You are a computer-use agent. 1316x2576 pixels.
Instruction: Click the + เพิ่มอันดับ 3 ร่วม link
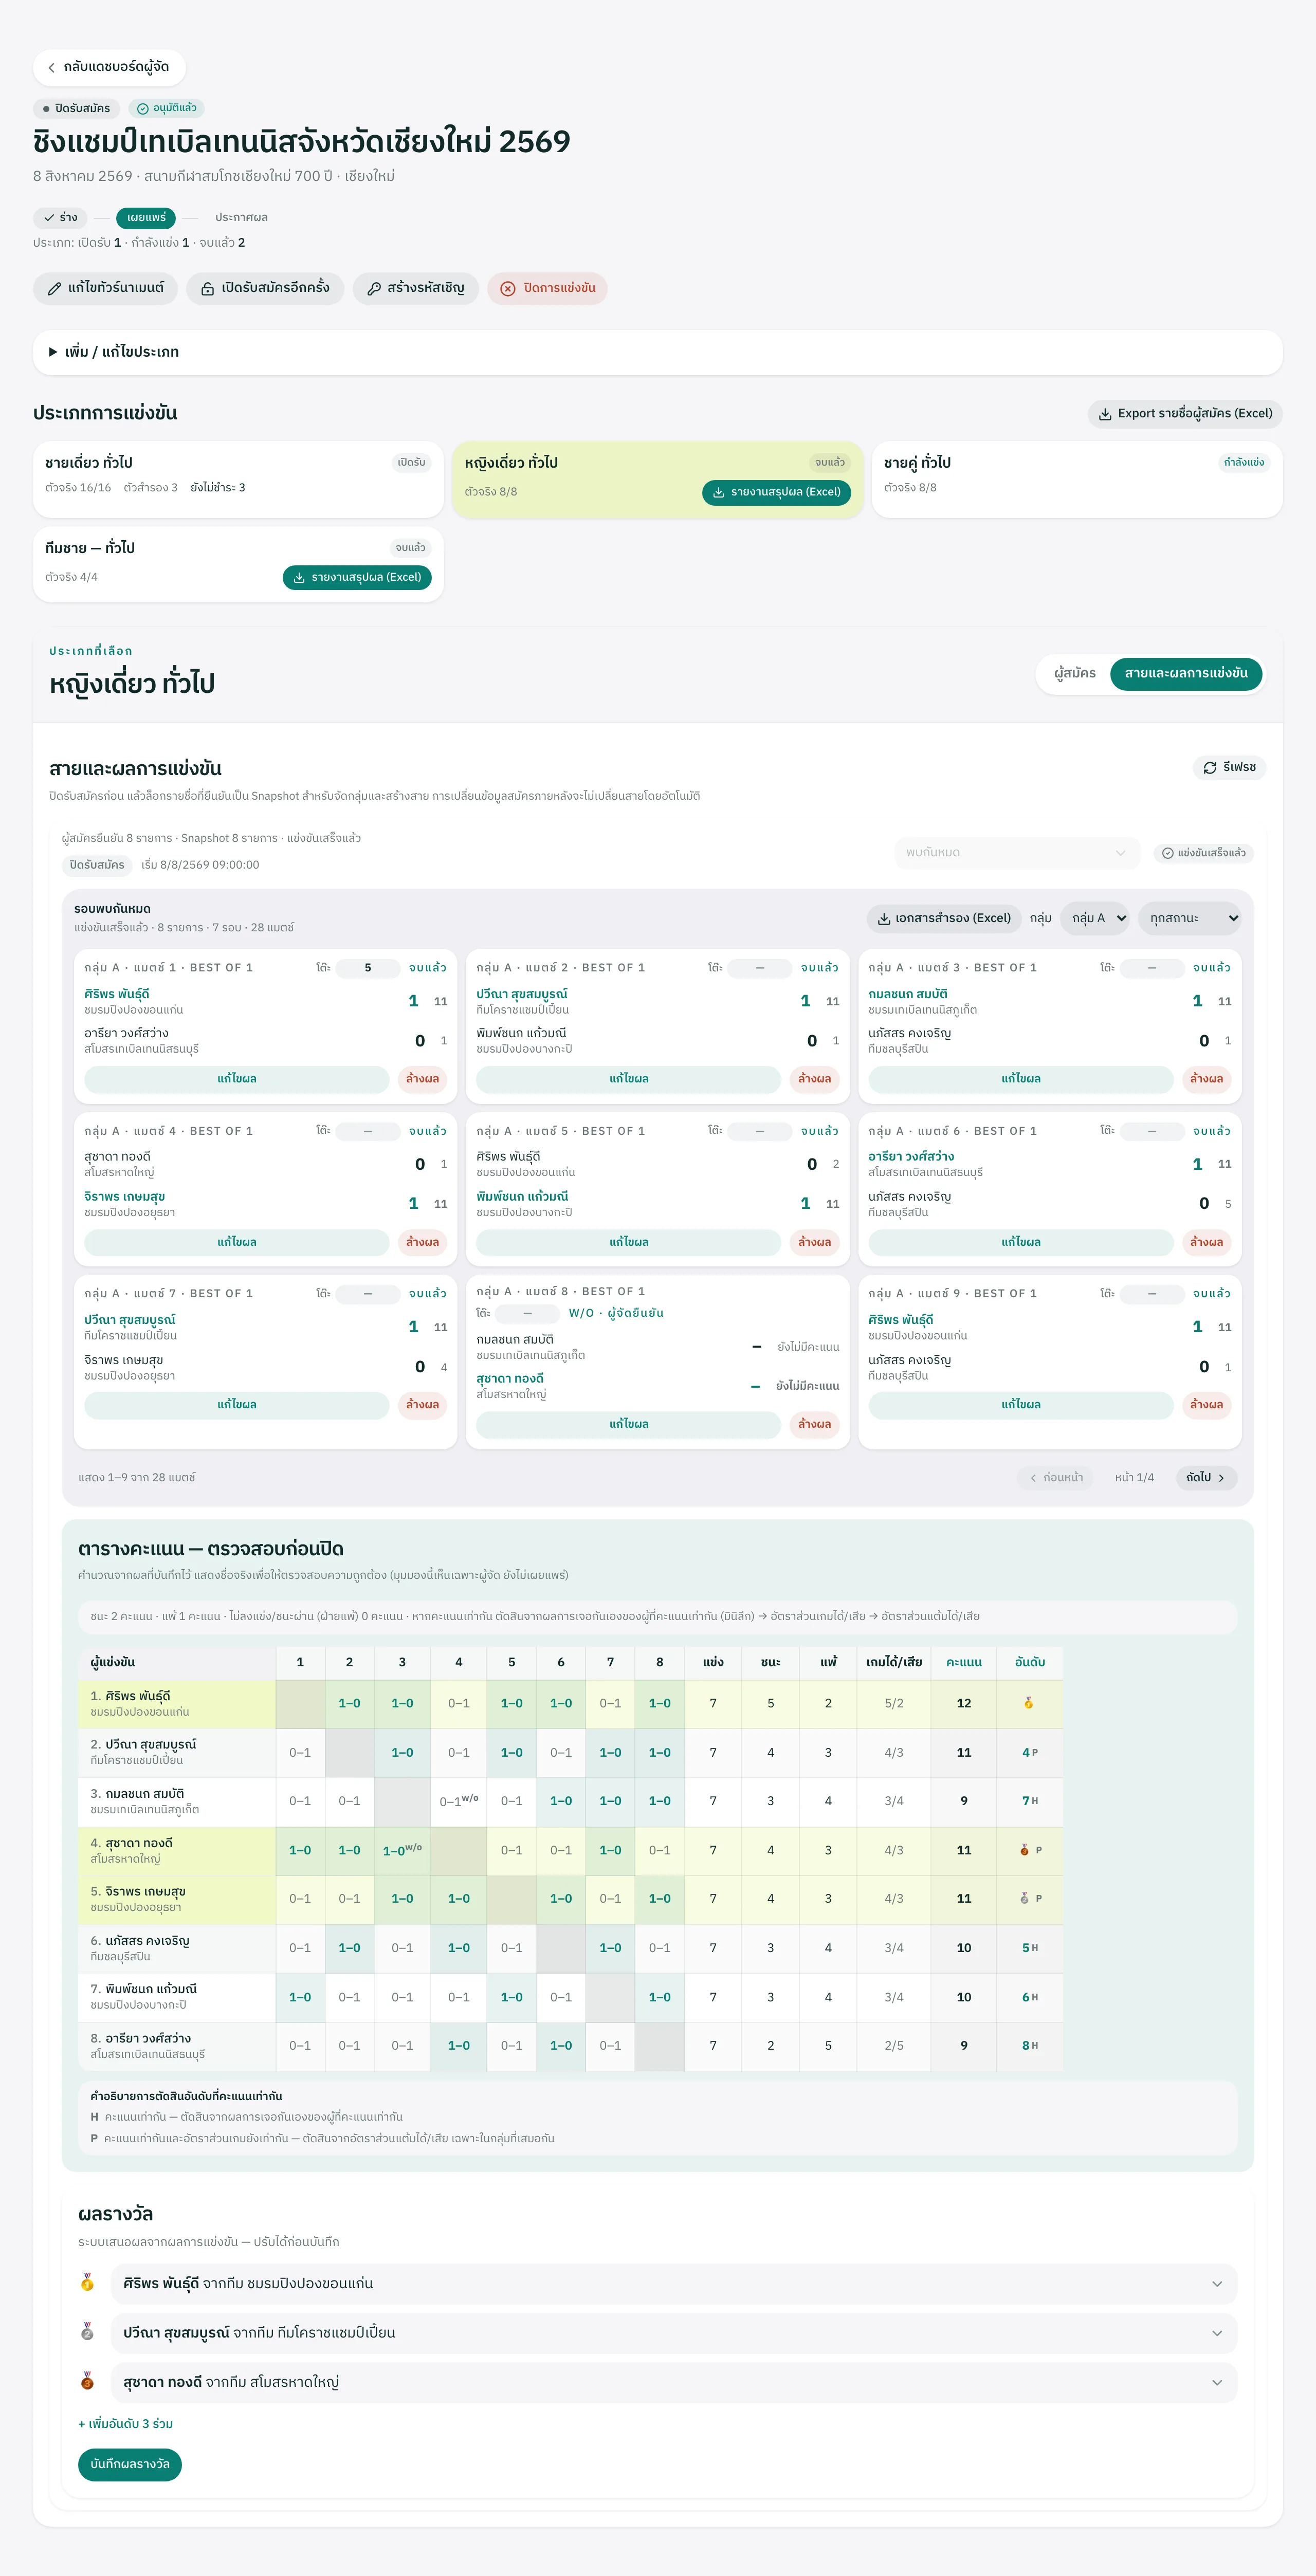(126, 2424)
